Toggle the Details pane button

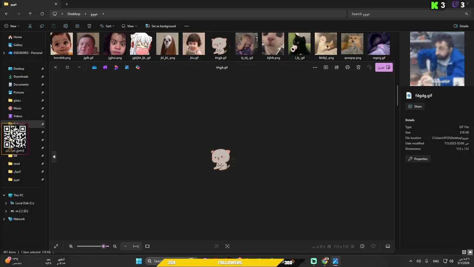(461, 26)
